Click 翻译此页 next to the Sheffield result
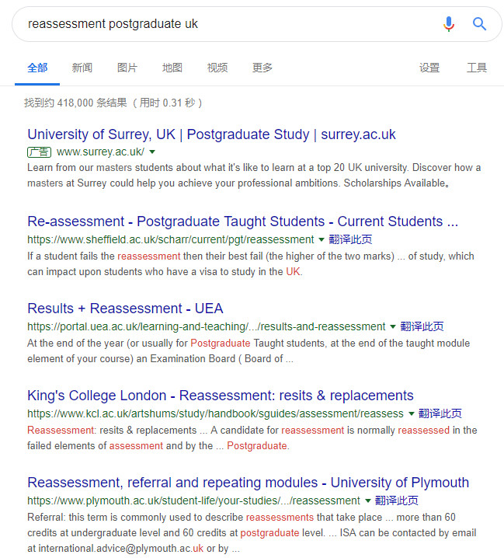The image size is (504, 558). point(350,239)
